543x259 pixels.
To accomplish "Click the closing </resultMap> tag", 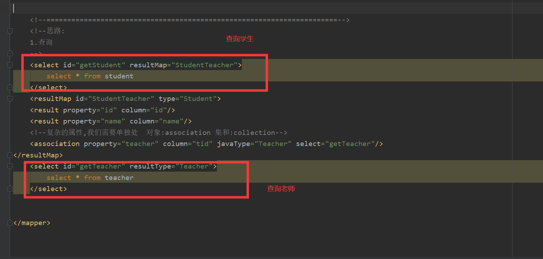I will pos(38,155).
